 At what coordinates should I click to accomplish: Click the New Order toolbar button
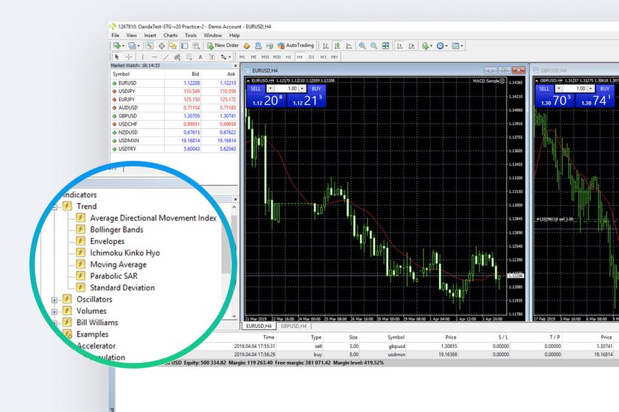tap(223, 46)
